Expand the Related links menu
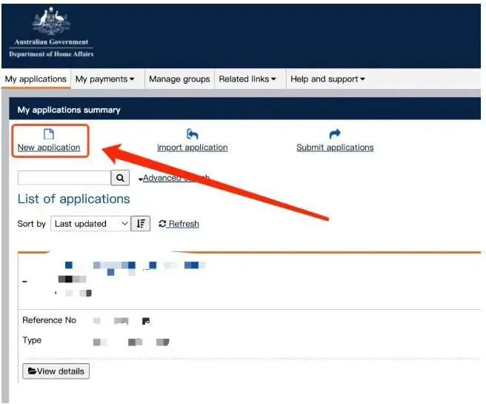The width and height of the screenshot is (486, 404). pyautogui.click(x=247, y=79)
